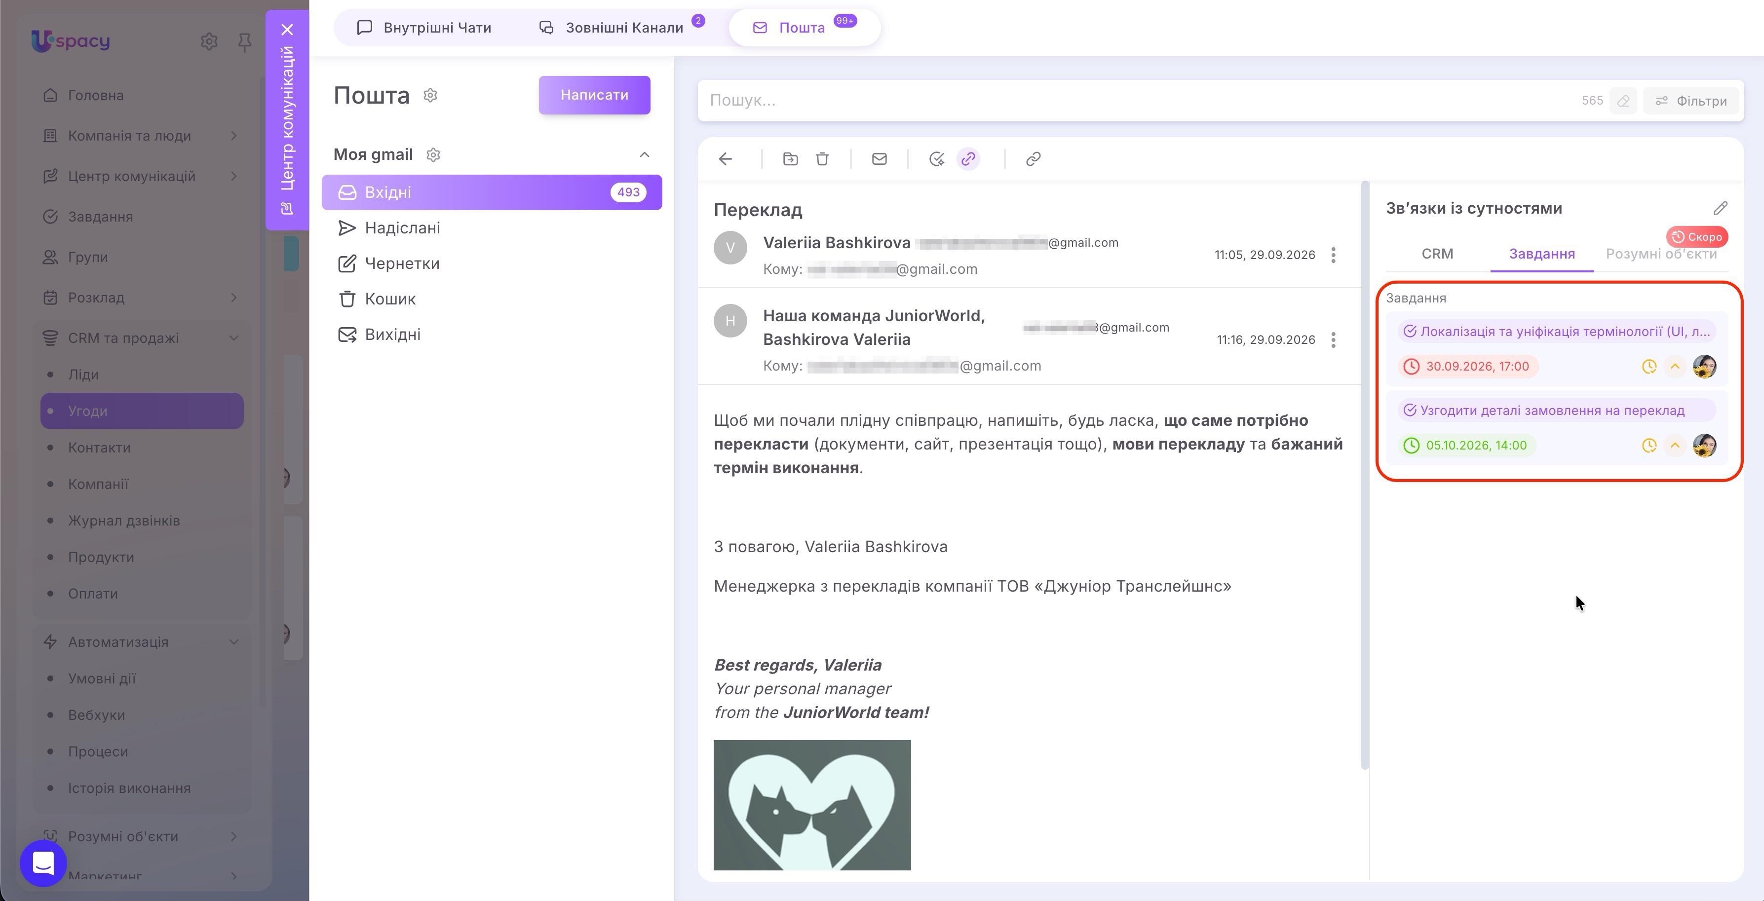The image size is (1764, 901).
Task: Open Надіслані mail folder
Action: (492, 228)
